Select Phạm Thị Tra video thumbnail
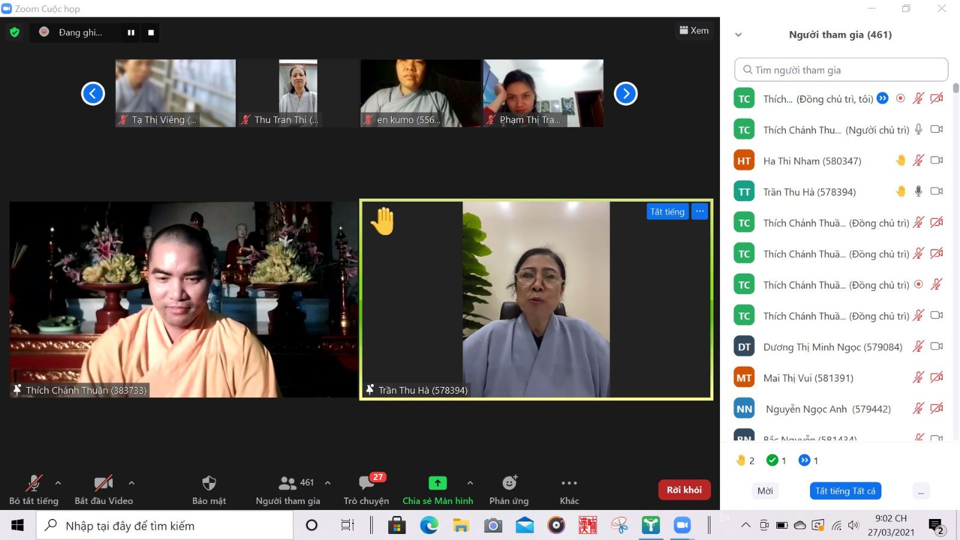Image resolution: width=960 pixels, height=540 pixels. click(543, 93)
